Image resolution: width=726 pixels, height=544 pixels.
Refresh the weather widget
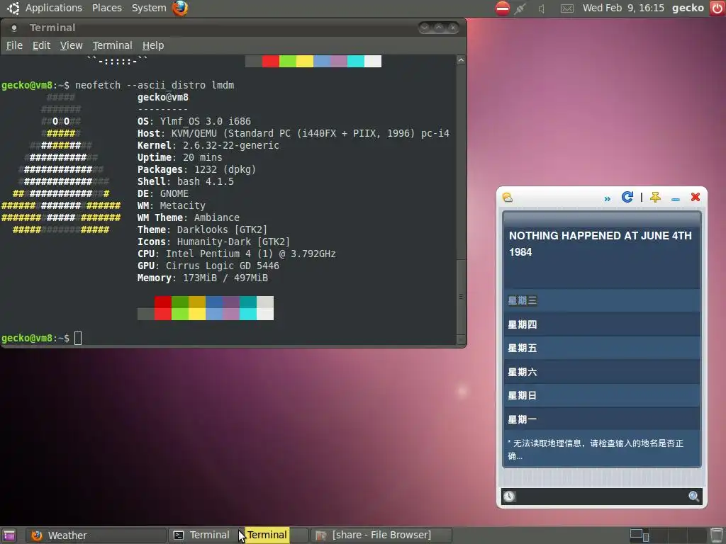click(x=627, y=197)
